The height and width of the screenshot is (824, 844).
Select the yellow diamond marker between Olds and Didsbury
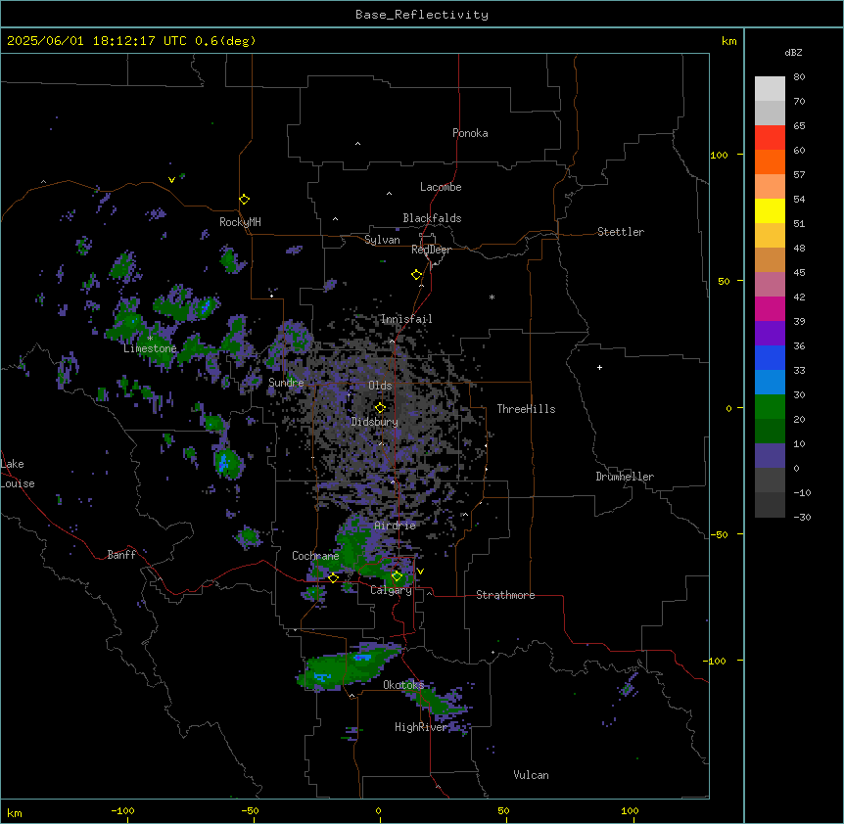[380, 407]
